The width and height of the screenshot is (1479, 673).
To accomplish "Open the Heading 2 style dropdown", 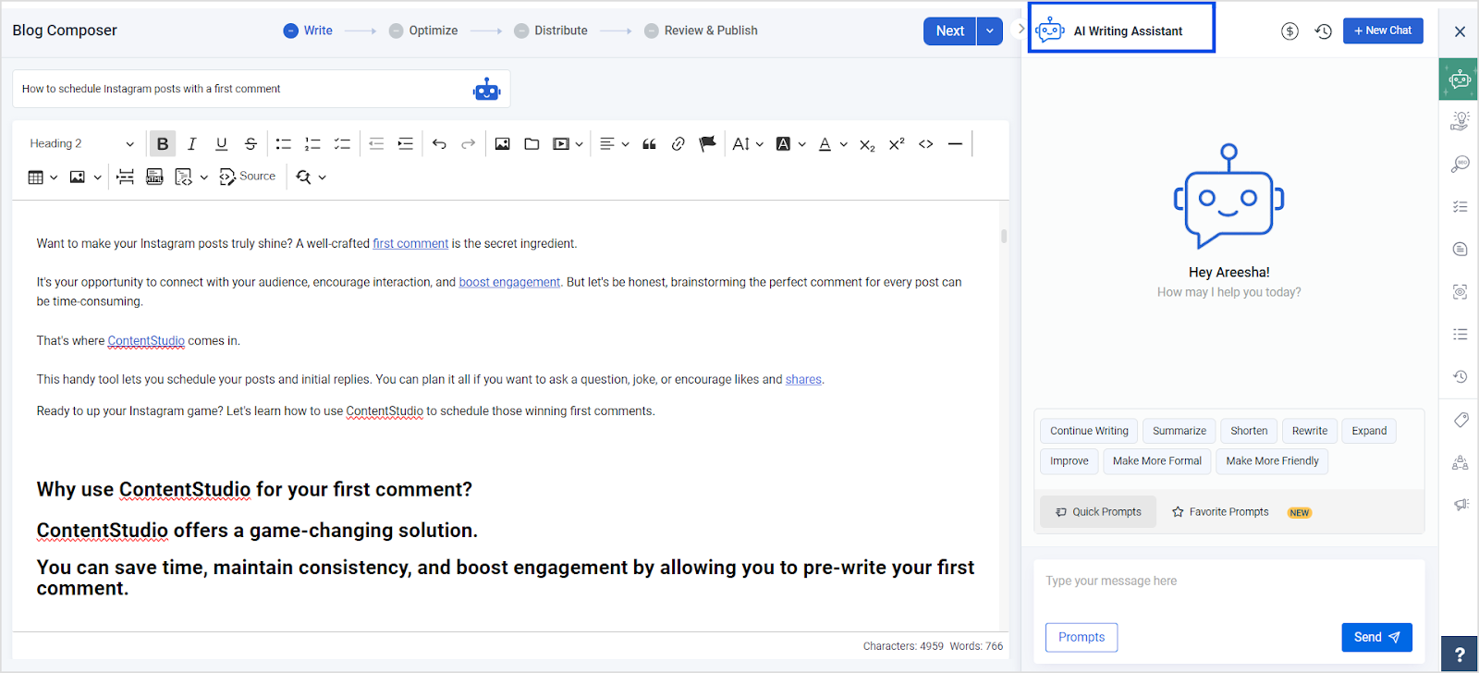I will coord(81,143).
